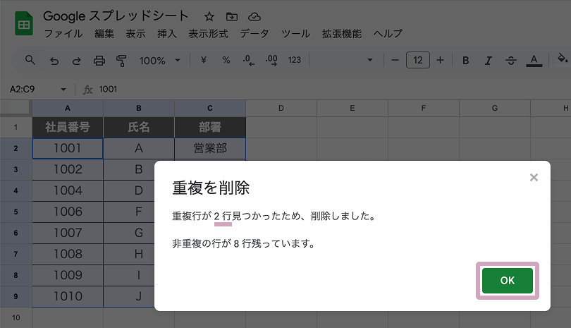Open the ファイル menu
The height and width of the screenshot is (328, 571).
click(x=63, y=34)
